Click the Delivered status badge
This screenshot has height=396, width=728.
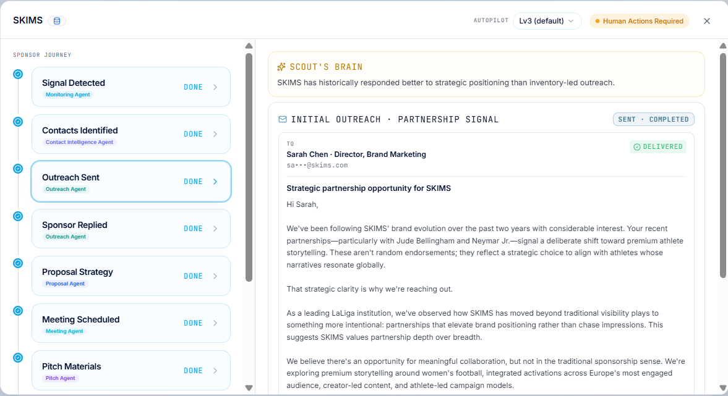pos(658,146)
